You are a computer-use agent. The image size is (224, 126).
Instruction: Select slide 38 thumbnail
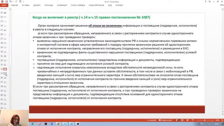pyautogui.click(x=5, y=86)
